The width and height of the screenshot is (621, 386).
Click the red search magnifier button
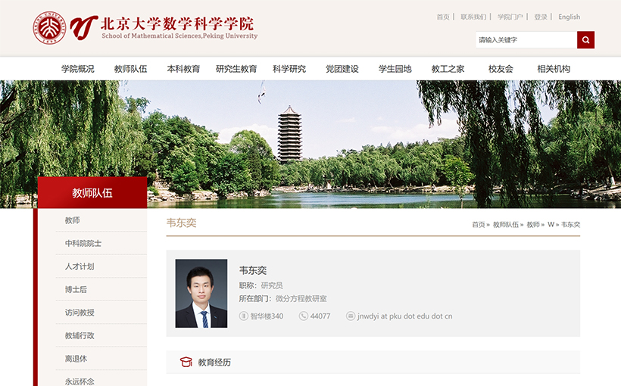point(585,40)
